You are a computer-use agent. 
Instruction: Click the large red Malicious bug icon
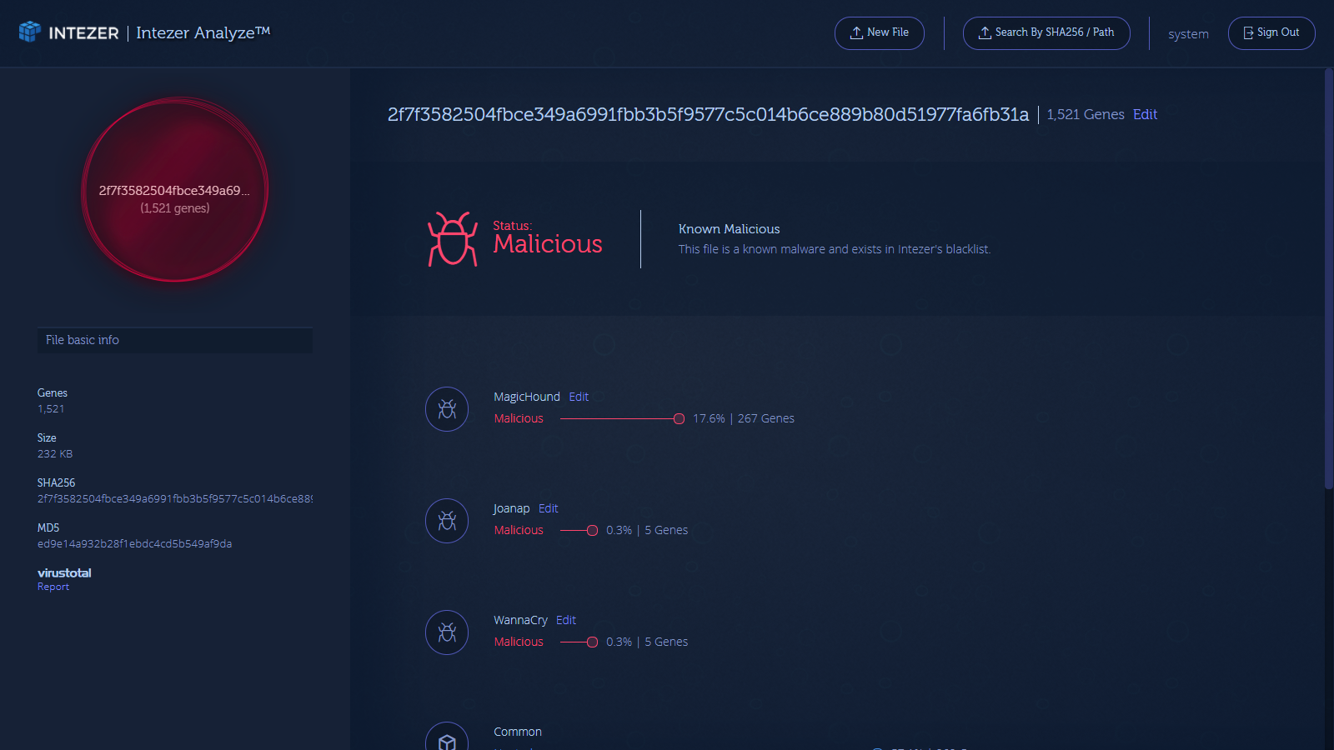(x=453, y=239)
